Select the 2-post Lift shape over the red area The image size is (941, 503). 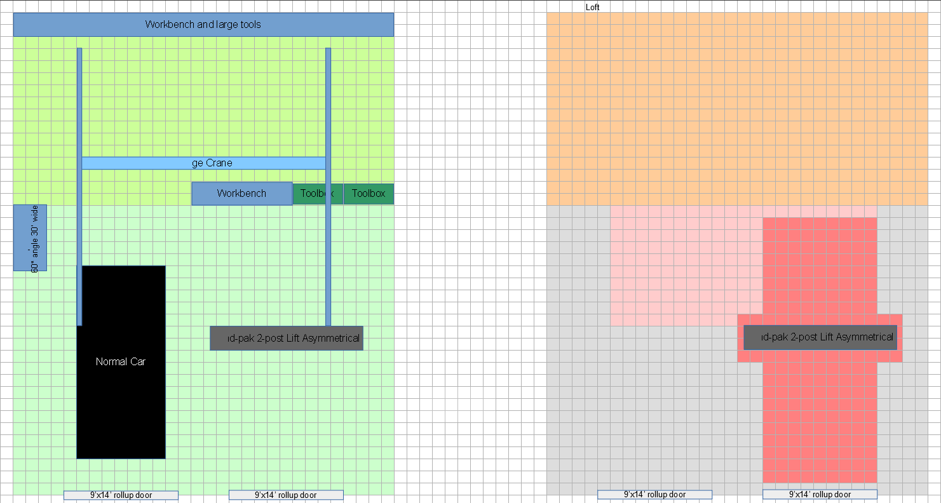pos(820,337)
